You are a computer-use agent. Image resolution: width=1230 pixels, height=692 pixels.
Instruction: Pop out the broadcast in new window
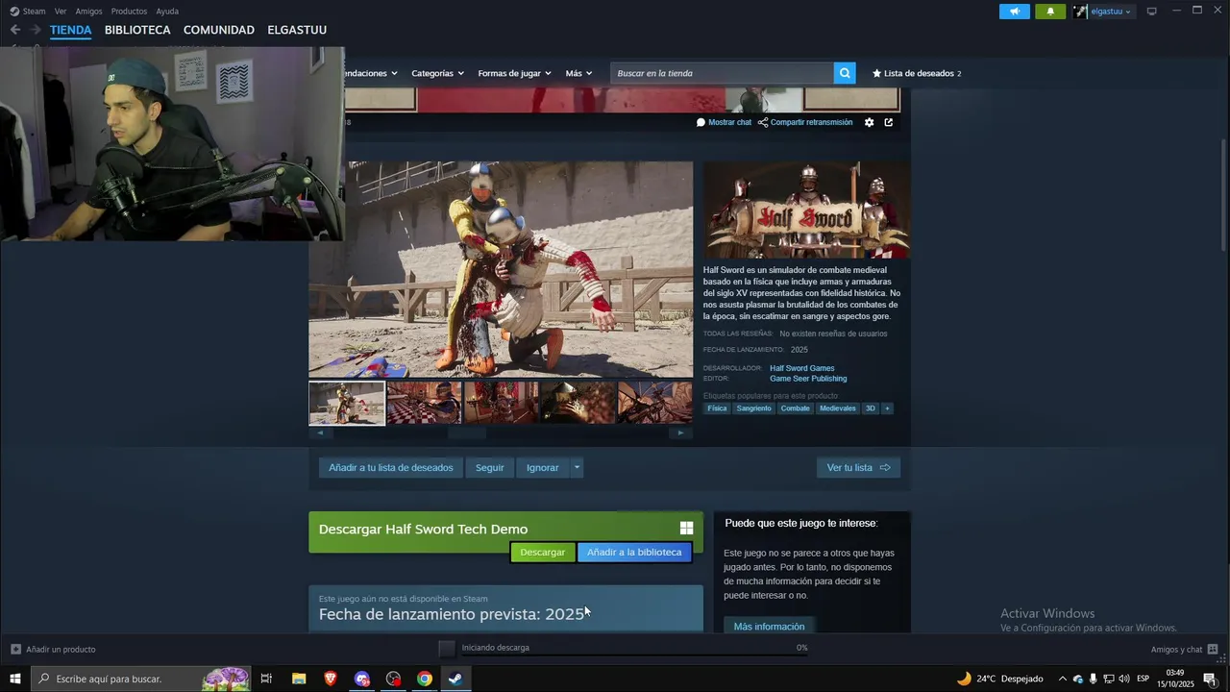click(x=889, y=122)
